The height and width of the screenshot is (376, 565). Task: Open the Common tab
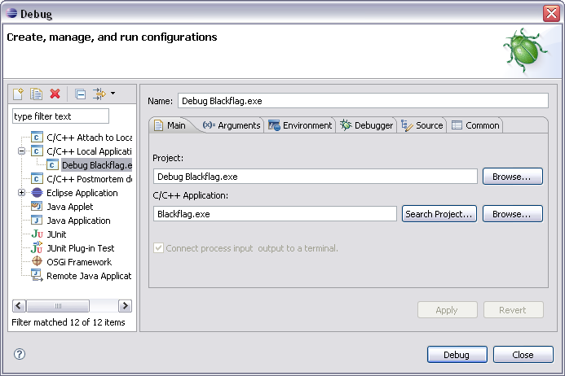click(x=475, y=125)
